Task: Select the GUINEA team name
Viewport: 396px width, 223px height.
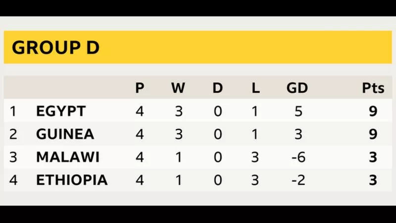Action: pyautogui.click(x=65, y=134)
